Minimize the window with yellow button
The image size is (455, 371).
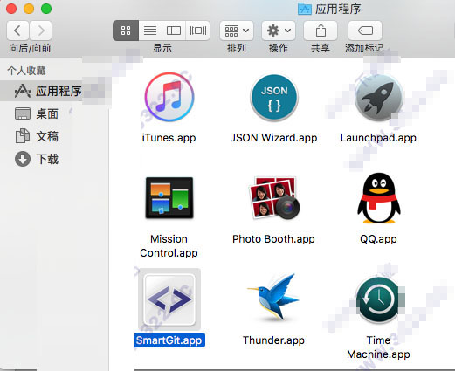click(x=29, y=9)
